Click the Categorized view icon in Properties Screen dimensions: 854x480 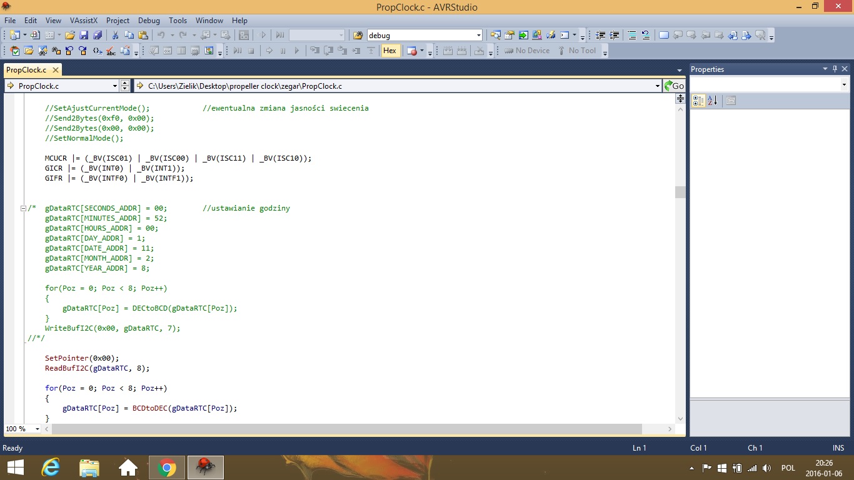click(x=699, y=101)
